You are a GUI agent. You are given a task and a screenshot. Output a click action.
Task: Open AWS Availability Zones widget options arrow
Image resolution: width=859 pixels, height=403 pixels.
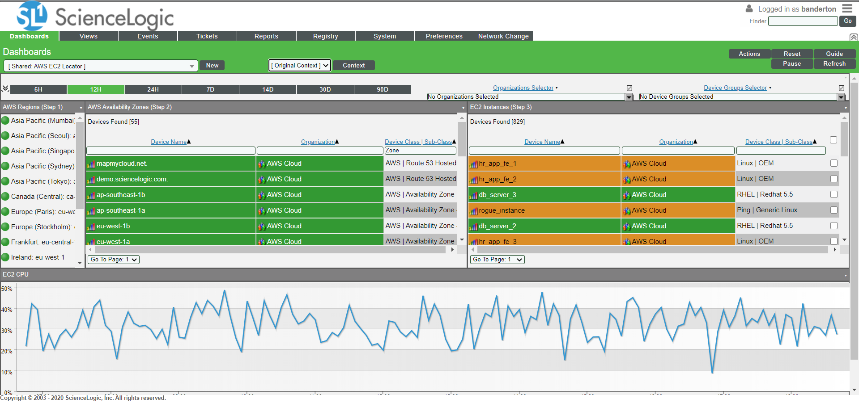point(463,108)
